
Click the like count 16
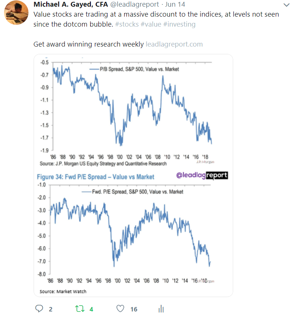tap(133, 309)
